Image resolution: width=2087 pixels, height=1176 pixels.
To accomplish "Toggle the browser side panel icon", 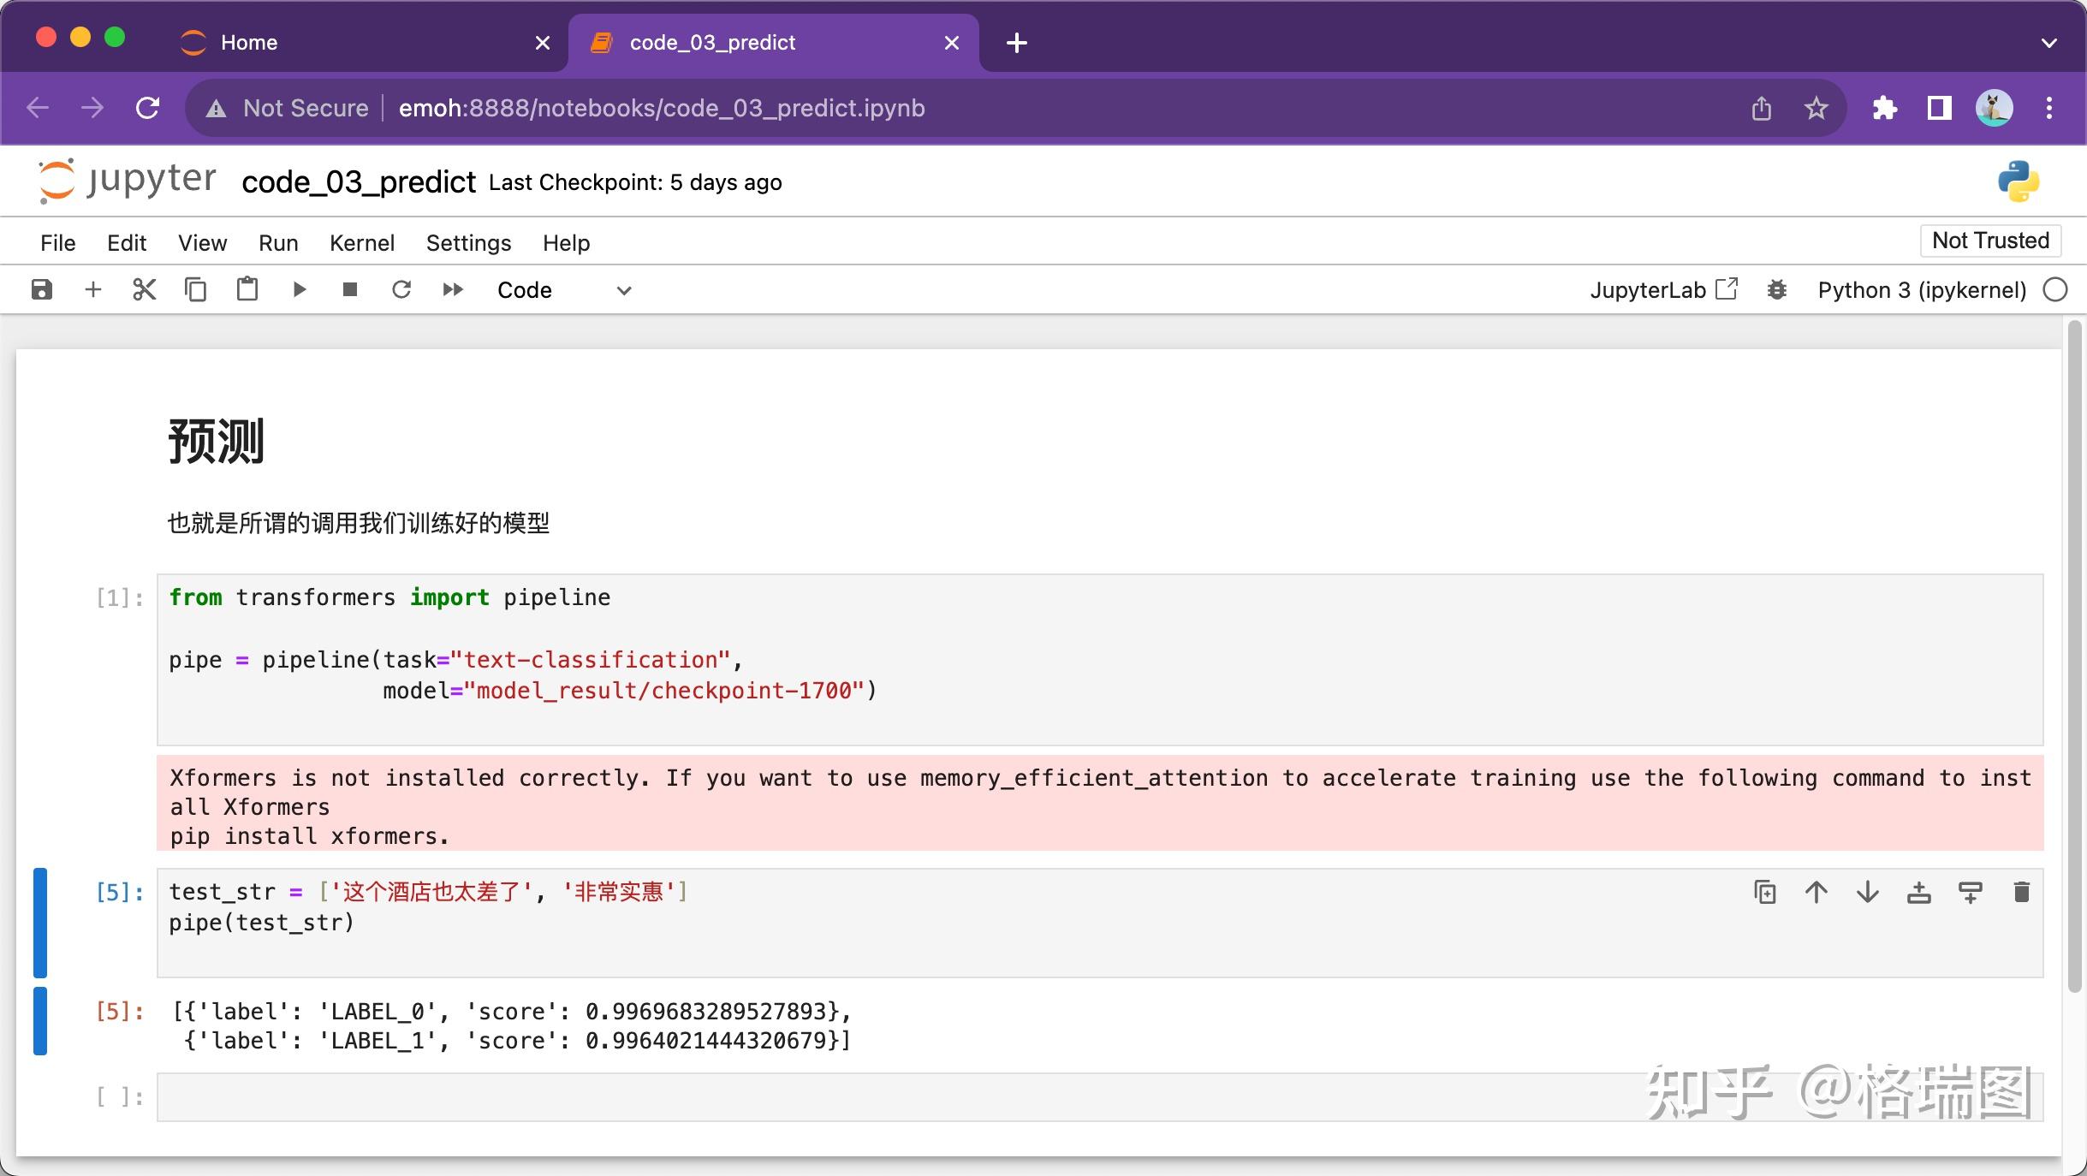I will [1939, 109].
